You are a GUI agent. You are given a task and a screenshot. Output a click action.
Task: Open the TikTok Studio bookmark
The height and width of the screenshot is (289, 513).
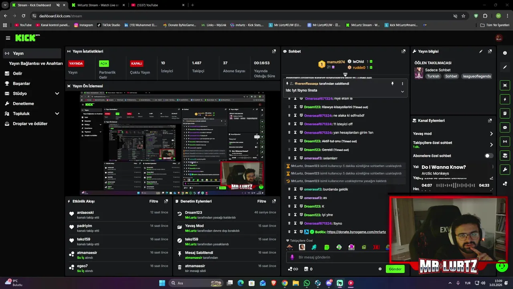tap(109, 25)
